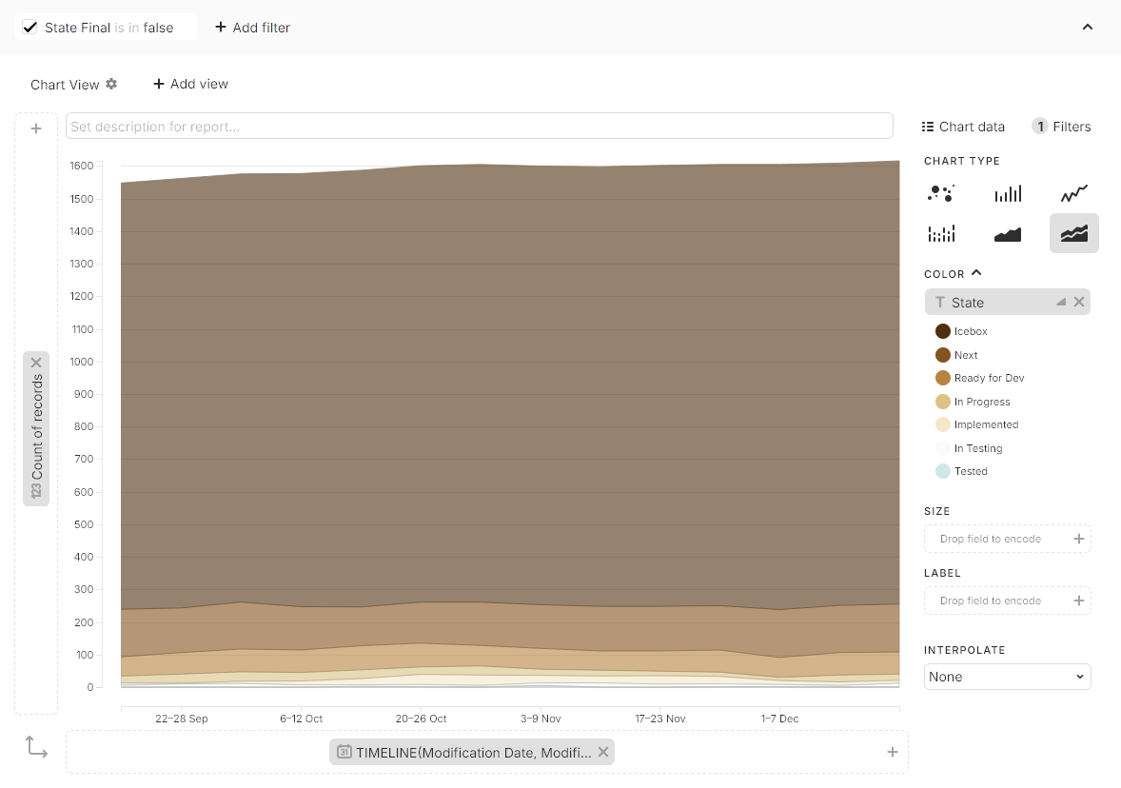Swap axes using the arrows icon
The width and height of the screenshot is (1121, 788).
(36, 747)
